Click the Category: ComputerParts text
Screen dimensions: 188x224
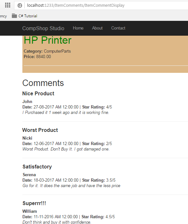pyautogui.click(x=47, y=51)
